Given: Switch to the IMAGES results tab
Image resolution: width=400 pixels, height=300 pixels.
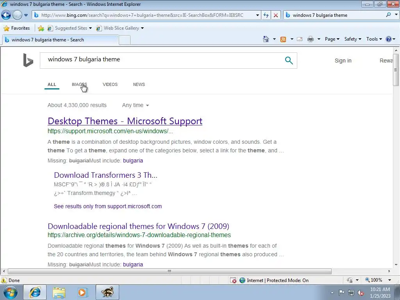Looking at the screenshot, I should pos(79,84).
